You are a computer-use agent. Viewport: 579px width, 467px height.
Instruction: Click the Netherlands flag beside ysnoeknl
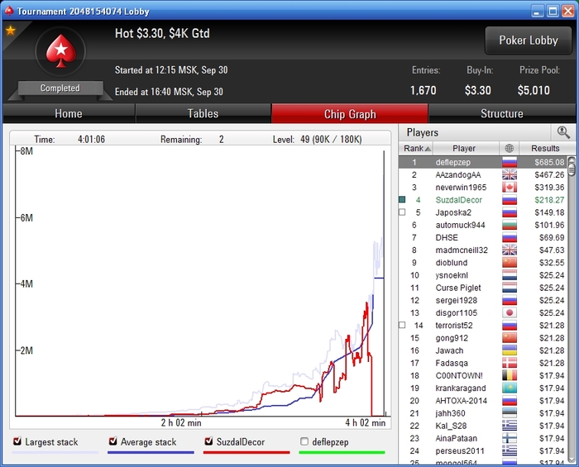pos(510,275)
